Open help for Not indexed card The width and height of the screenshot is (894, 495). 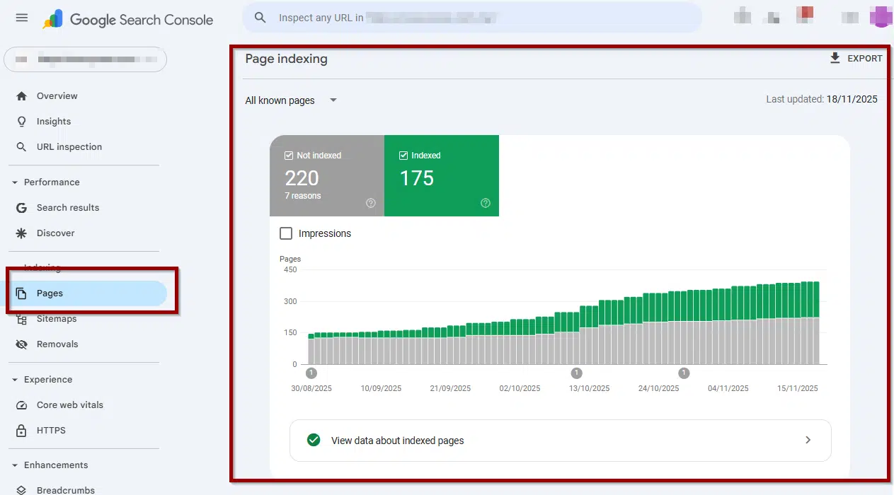370,203
